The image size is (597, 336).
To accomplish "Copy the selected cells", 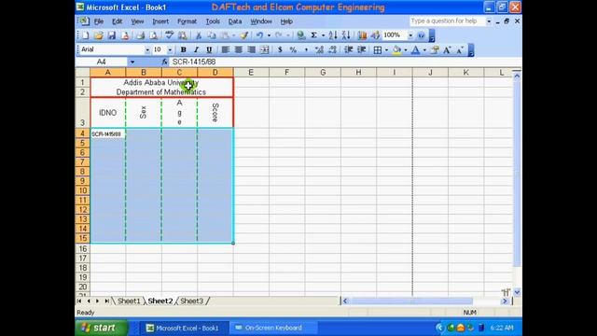I will (x=212, y=35).
